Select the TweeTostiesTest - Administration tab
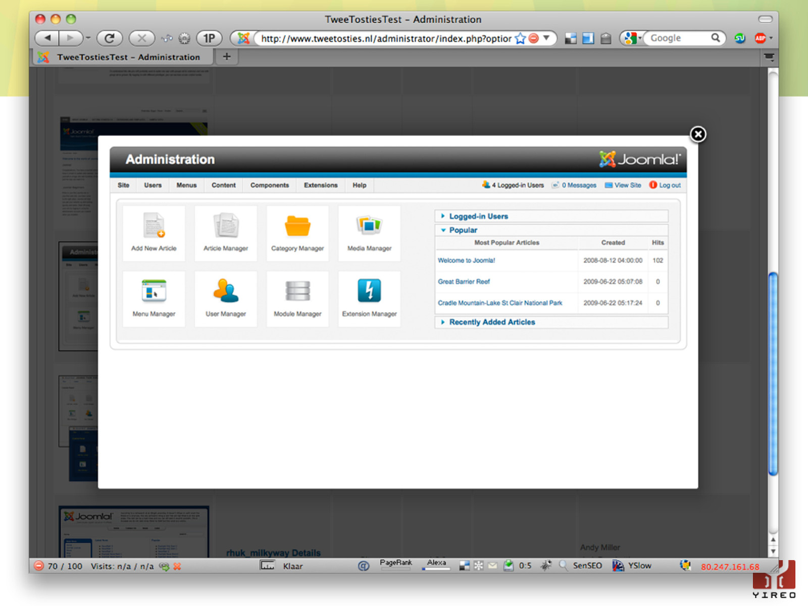The width and height of the screenshot is (808, 606). click(x=124, y=57)
